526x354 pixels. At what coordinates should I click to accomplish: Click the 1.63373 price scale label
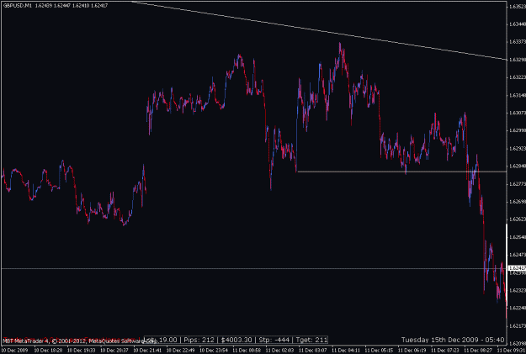[x=518, y=42]
